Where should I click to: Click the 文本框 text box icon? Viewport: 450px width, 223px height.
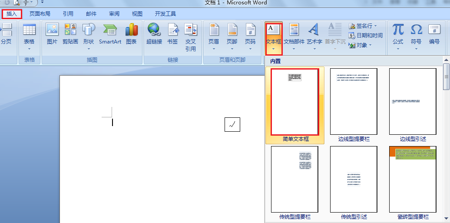[x=274, y=29]
